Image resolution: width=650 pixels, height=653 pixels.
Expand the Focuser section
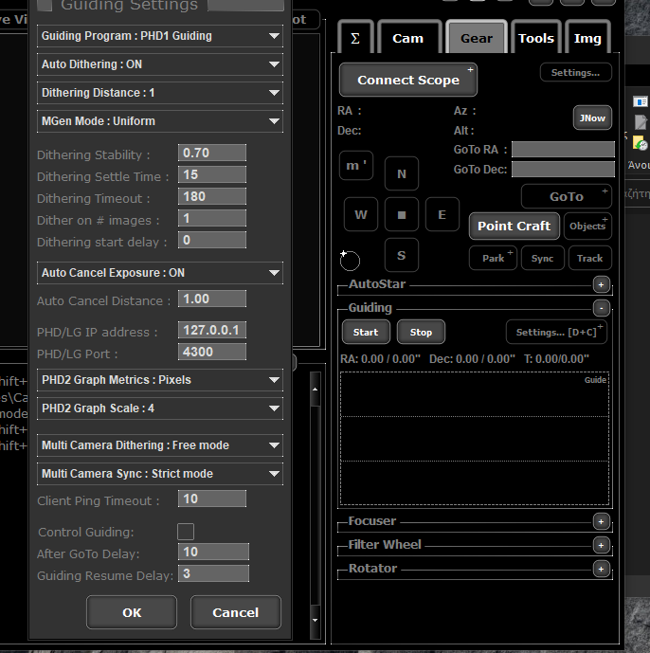600,521
